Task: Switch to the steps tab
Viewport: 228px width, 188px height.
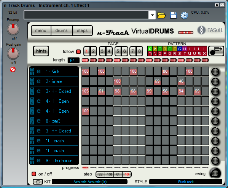Action: point(82,30)
